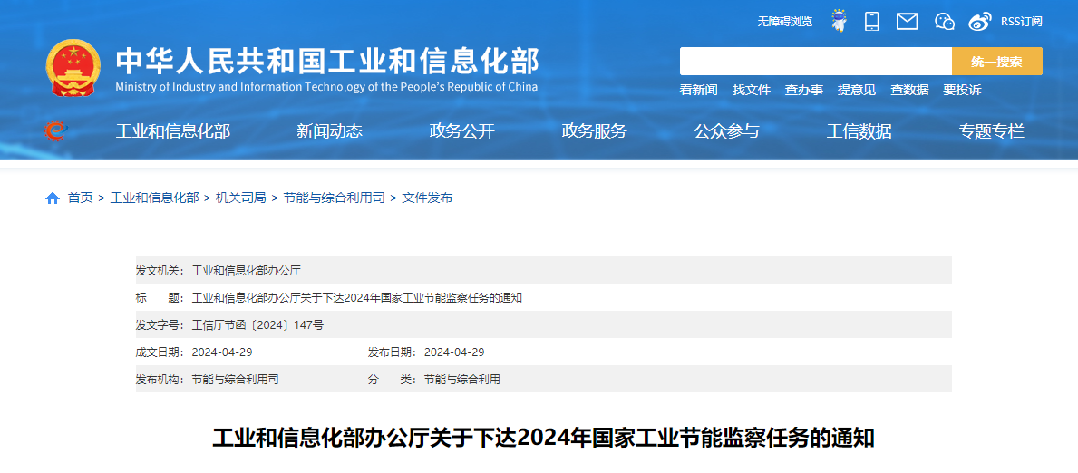Click the bold article headline

pos(543,438)
